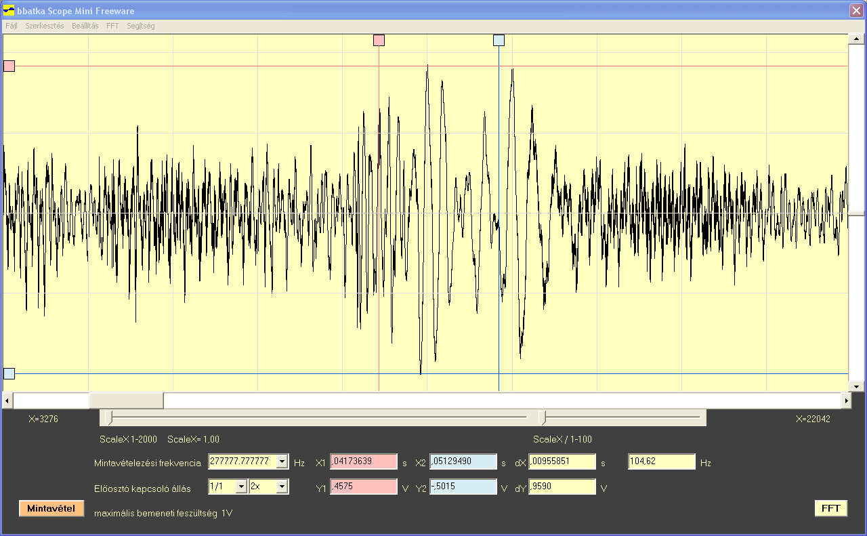
Task: Click the ScaleX / 1-100 slider handle
Action: point(542,417)
